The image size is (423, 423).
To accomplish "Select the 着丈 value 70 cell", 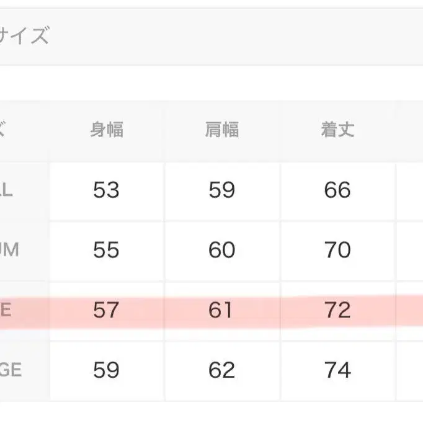I will (x=337, y=250).
